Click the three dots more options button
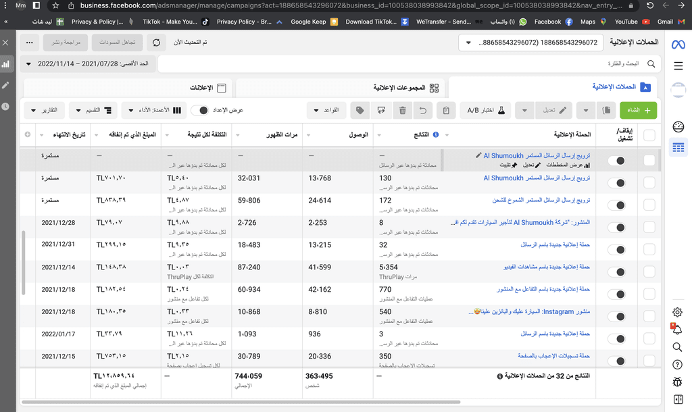692x412 pixels. pyautogui.click(x=30, y=43)
